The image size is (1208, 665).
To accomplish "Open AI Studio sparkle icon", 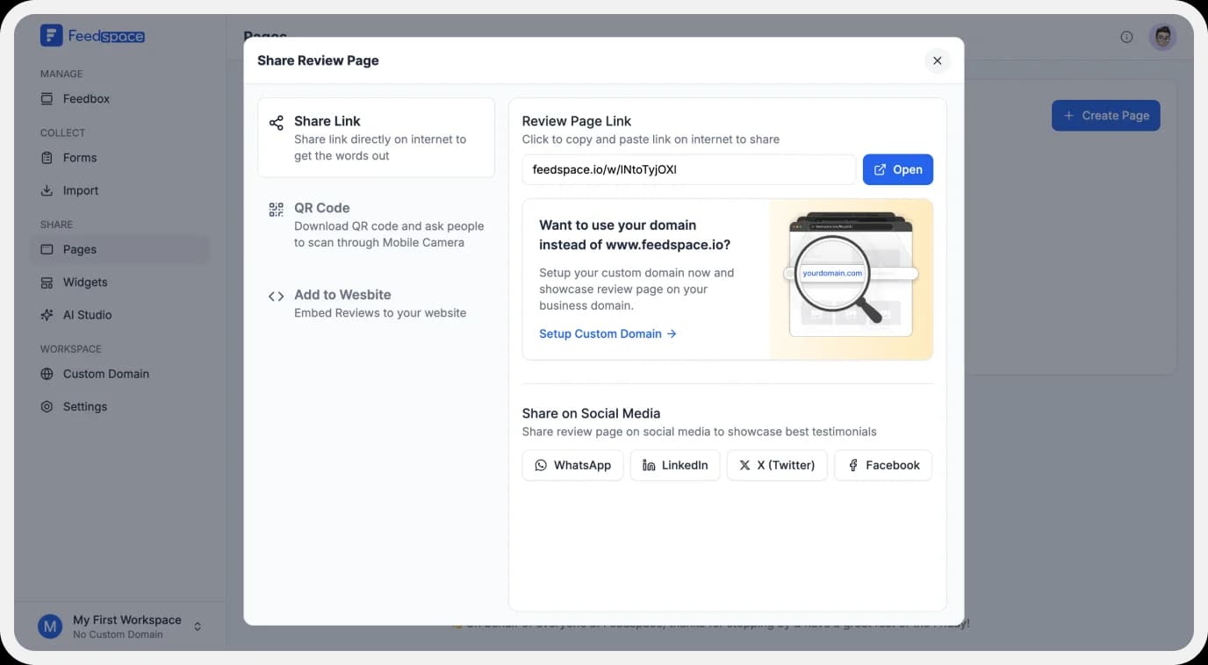I will (47, 315).
